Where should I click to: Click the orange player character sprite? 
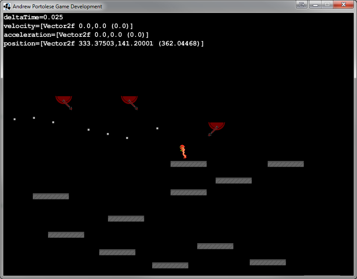183,151
